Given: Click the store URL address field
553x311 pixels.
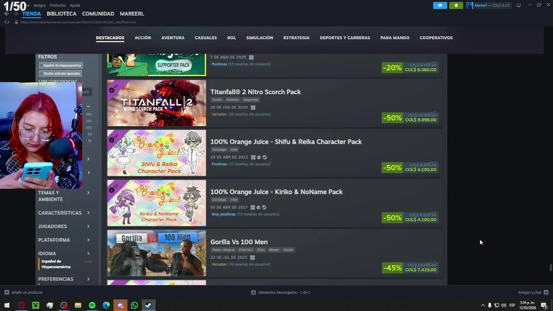Looking at the screenshot, I should (78, 22).
